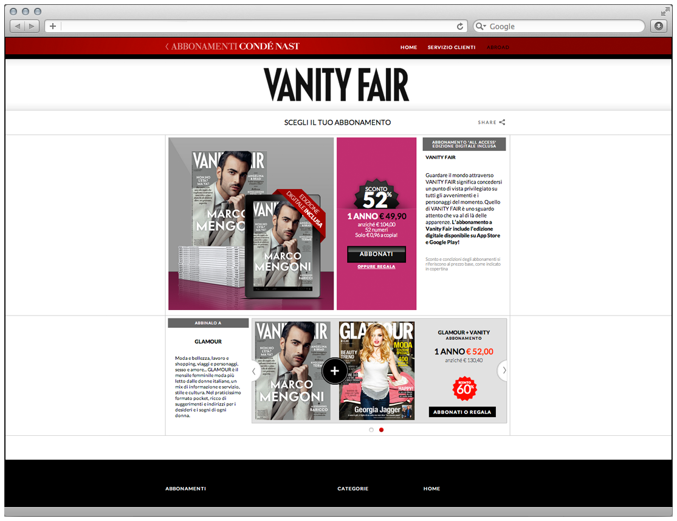
Task: Enter full screen with the corner arrows icon
Action: coord(665,12)
